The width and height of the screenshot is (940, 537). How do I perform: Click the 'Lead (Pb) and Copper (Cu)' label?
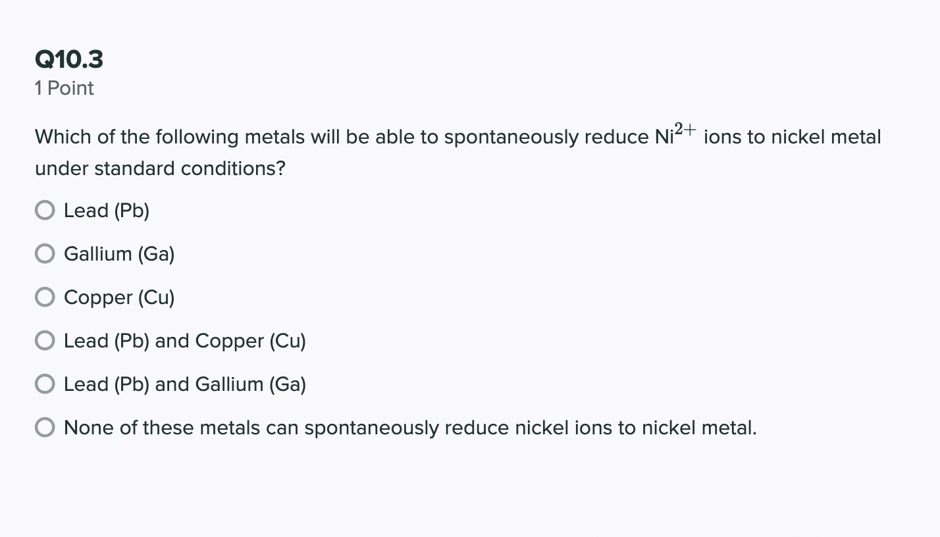click(x=185, y=342)
